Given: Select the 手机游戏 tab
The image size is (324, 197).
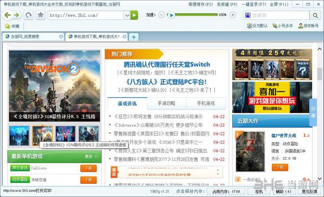Looking at the screenshot, I should pyautogui.click(x=206, y=103).
